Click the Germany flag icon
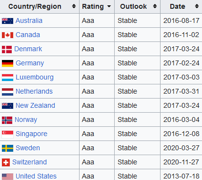Image resolution: width=202 pixels, height=180 pixels. pos(7,63)
